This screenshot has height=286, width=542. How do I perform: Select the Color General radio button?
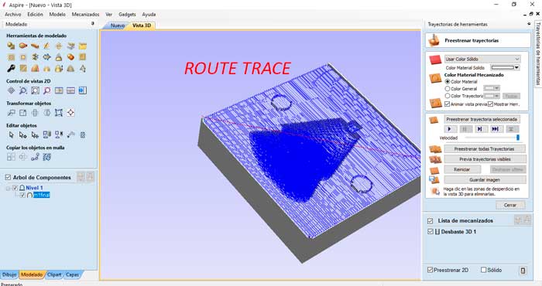[x=448, y=89]
